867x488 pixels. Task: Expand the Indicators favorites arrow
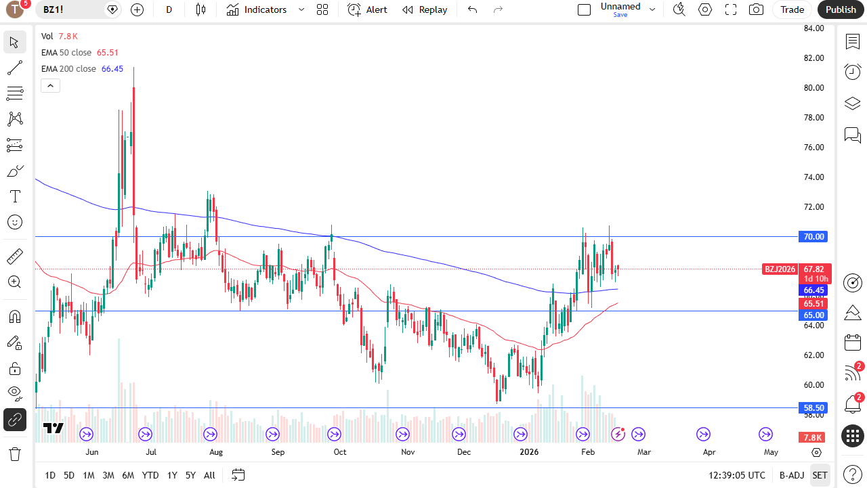click(302, 9)
